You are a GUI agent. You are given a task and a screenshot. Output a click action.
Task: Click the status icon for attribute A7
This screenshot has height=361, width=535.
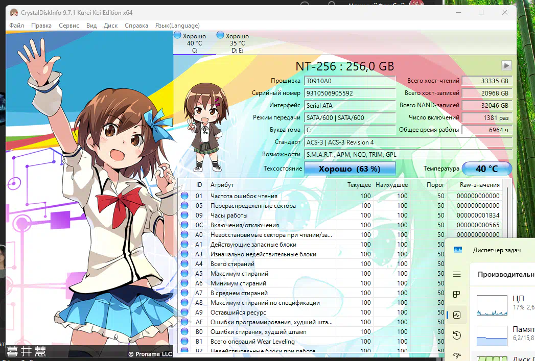click(184, 293)
